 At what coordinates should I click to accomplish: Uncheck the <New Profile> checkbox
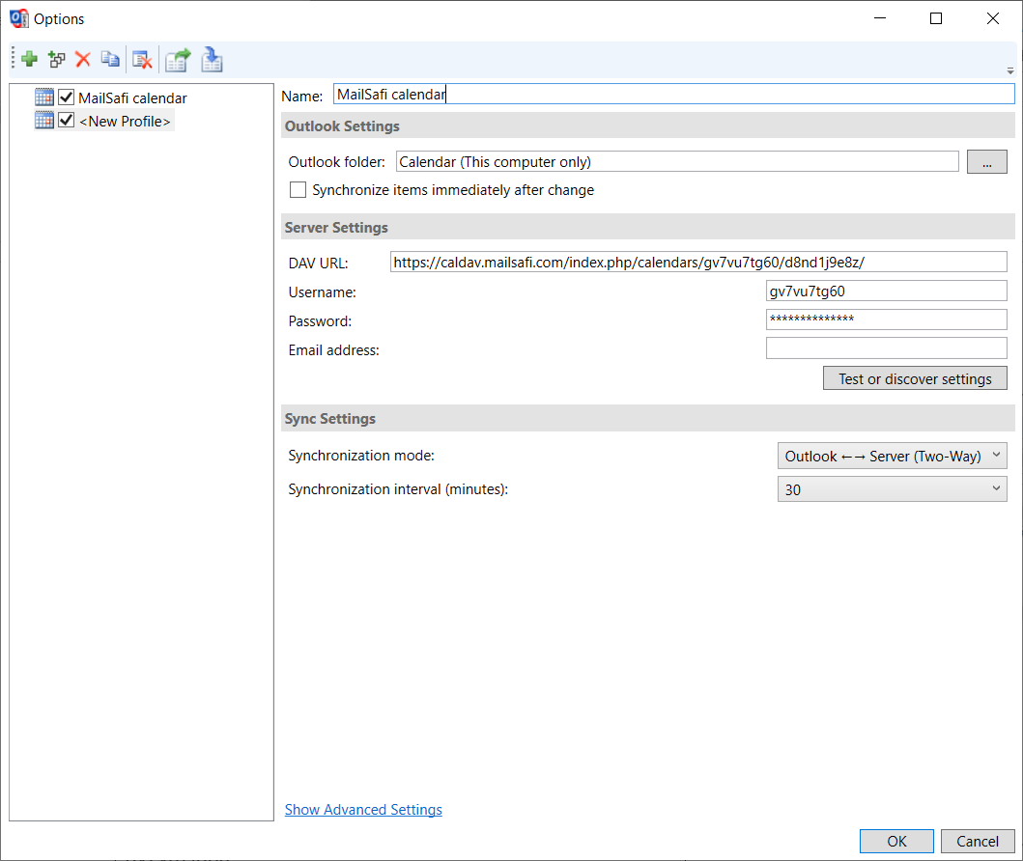pyautogui.click(x=66, y=120)
